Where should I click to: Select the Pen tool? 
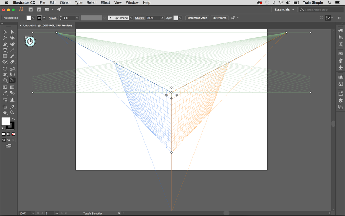pos(5,44)
